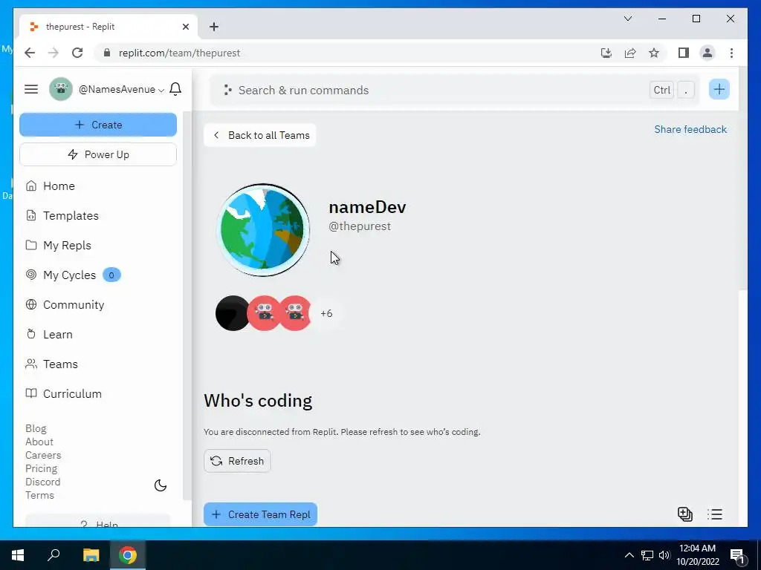The image size is (761, 570).
Task: Open Learn in sidebar
Action: coord(49,335)
